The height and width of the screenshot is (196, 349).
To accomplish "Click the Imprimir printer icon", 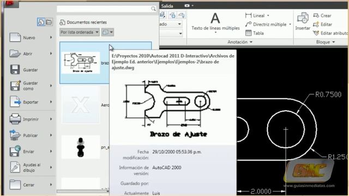I will [x=15, y=119].
